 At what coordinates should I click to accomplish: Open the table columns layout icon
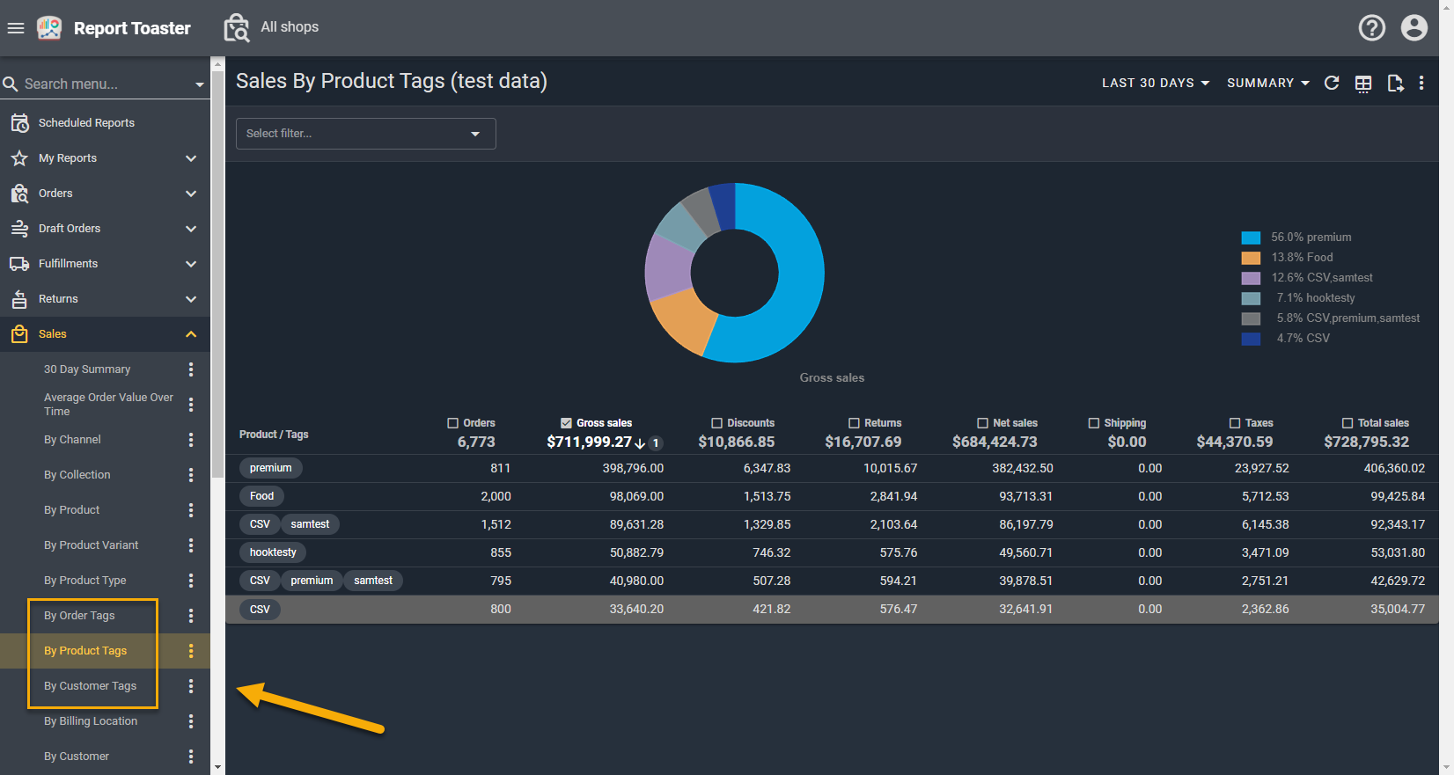(1363, 84)
